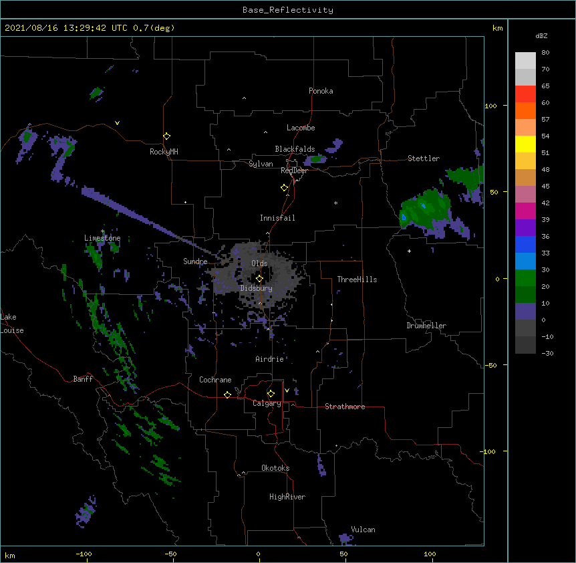The height and width of the screenshot is (563, 576).
Task: Click the green 30 dBZ legend swatch
Action: [x=525, y=278]
